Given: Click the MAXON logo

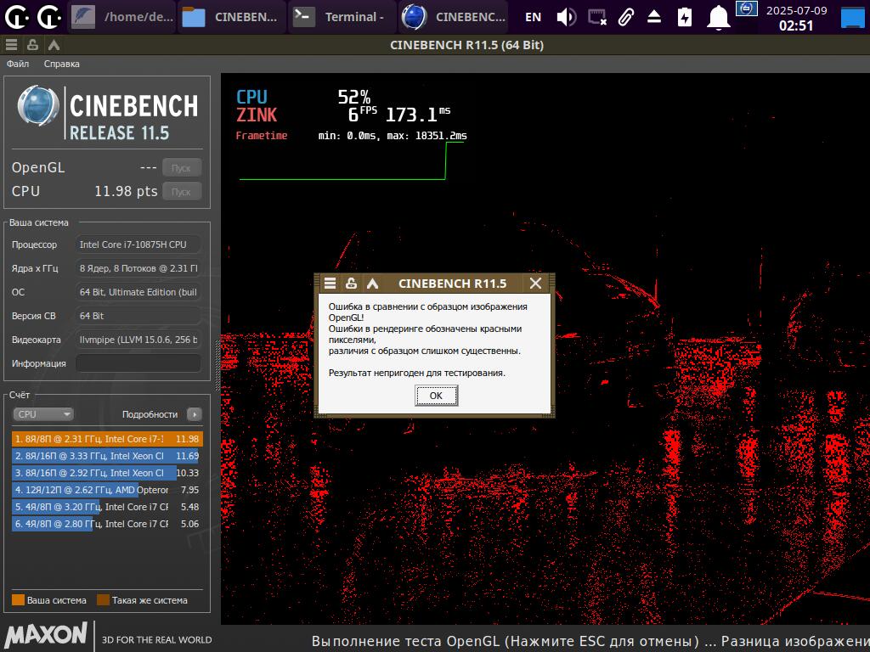Looking at the screenshot, I should point(47,634).
